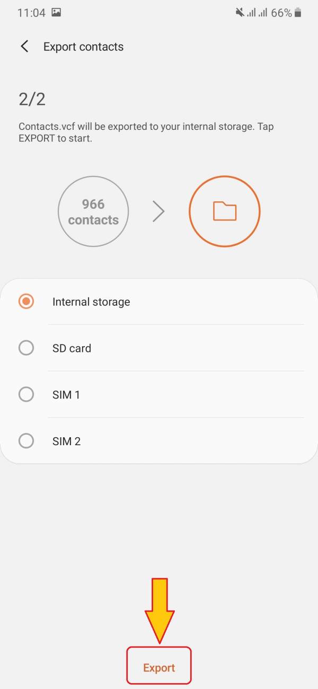Screen dimensions: 318x689
Task: Select the Internal storage radio button
Action: [26, 302]
